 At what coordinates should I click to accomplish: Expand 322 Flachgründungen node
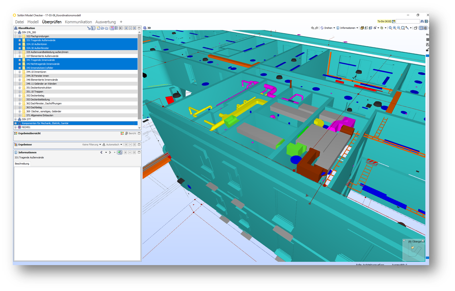coord(20,36)
